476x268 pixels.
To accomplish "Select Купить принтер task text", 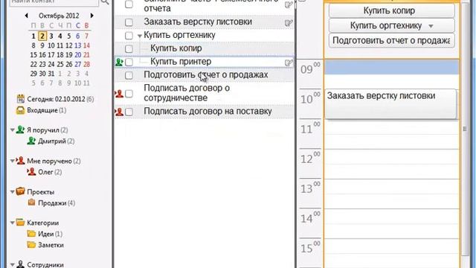I will click(181, 62).
